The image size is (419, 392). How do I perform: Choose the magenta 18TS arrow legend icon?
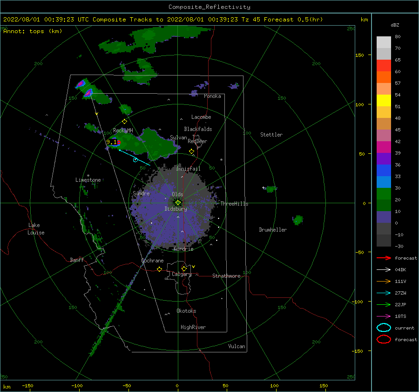384,316
